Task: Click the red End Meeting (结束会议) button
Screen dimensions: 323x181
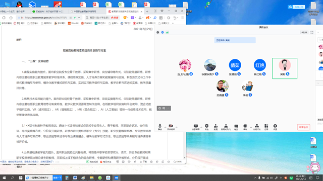Action: (x=303, y=127)
